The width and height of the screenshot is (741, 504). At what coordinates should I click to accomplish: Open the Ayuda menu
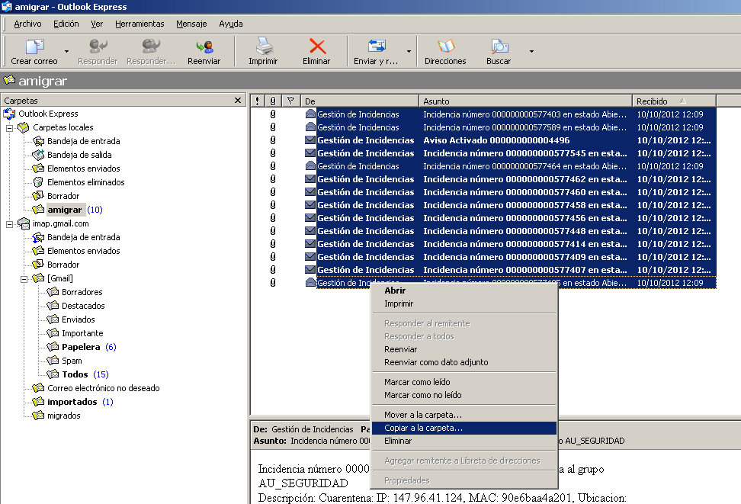pyautogui.click(x=231, y=24)
